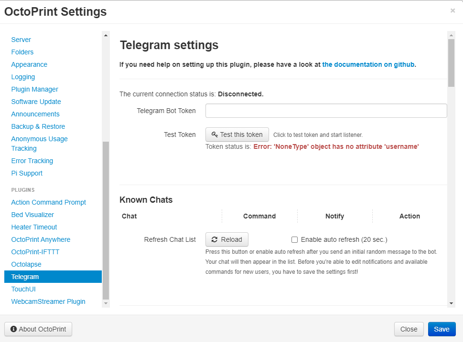The height and width of the screenshot is (342, 463).
Task: Enable auto refresh checkbox
Action: tap(294, 240)
